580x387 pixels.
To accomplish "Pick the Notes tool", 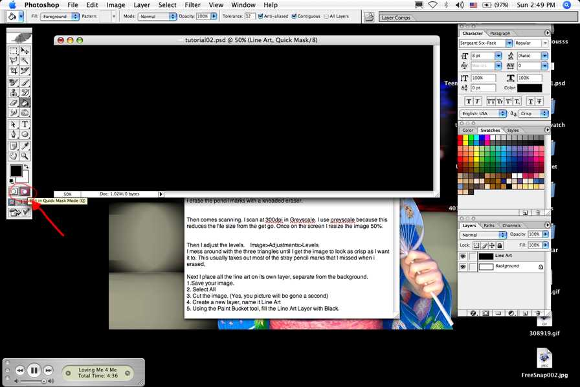I will [14, 146].
